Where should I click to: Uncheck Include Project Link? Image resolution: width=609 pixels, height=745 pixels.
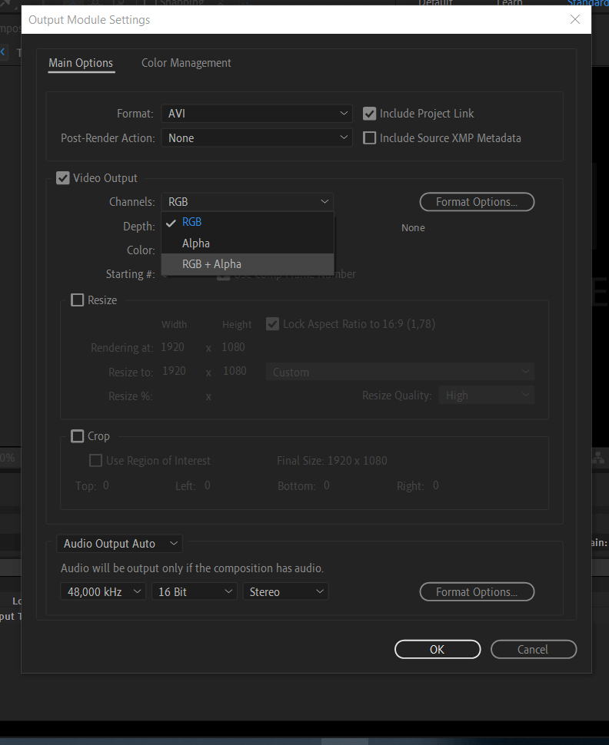pyautogui.click(x=369, y=114)
